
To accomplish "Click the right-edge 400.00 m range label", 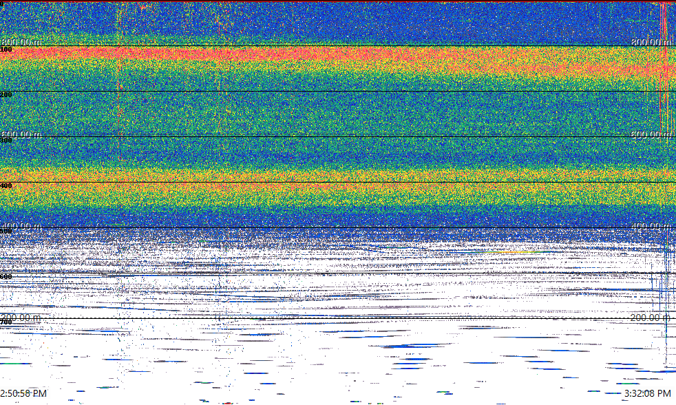I will (x=651, y=226).
